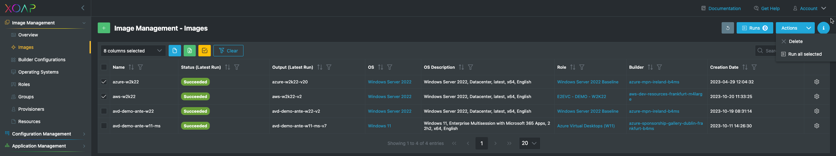Open settings gear for azure-w2k22 row

click(816, 82)
